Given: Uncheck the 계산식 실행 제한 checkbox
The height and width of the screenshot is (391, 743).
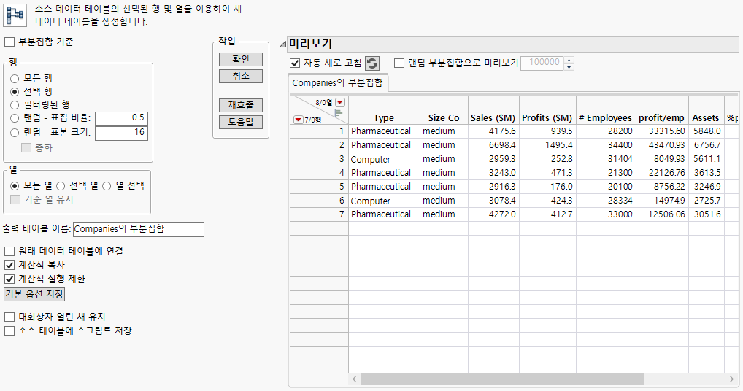Looking at the screenshot, I should tap(9, 279).
